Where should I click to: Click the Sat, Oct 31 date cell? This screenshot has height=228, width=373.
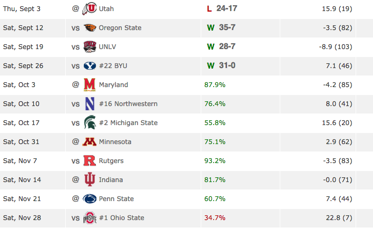pos(33,142)
